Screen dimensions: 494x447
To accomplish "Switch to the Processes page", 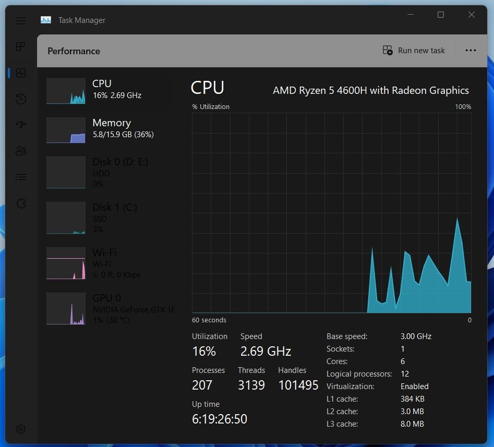I will pos(21,46).
